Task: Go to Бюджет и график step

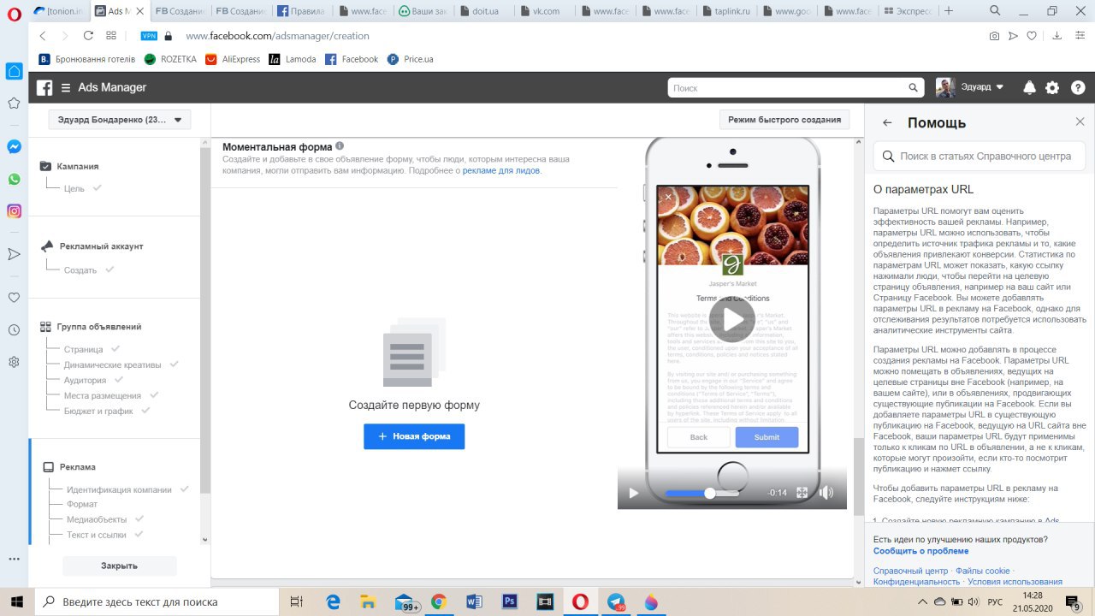Action: coord(98,411)
